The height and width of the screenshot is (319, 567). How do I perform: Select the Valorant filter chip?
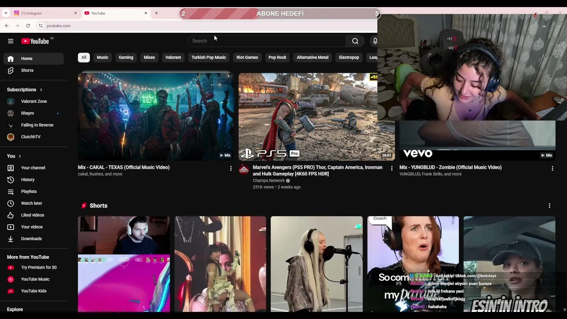(x=173, y=58)
